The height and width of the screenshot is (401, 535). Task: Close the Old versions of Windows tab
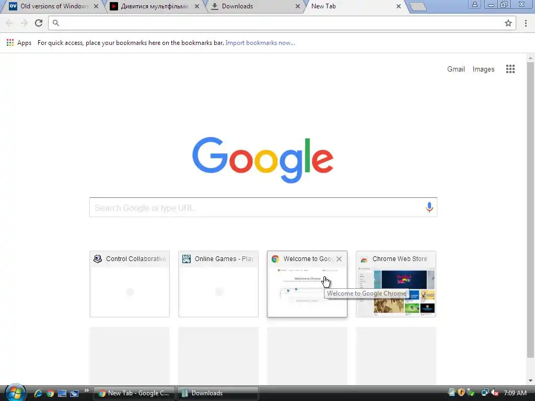(96, 6)
